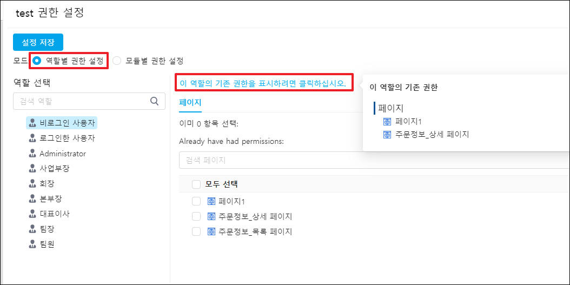Click the 설정 저장 button
570x285 pixels.
click(38, 42)
